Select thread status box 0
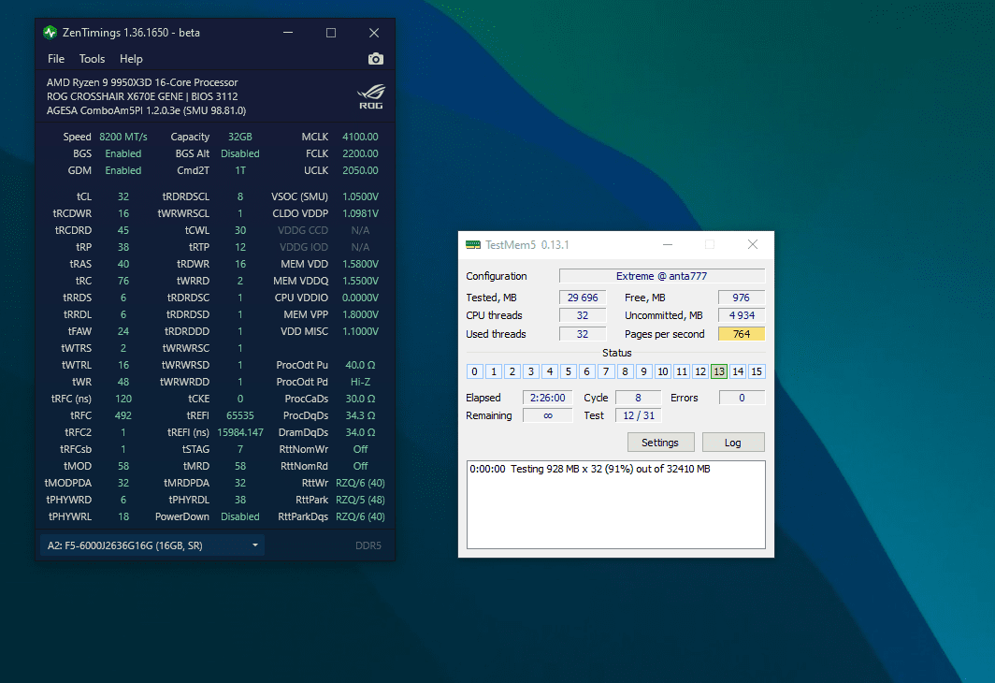 coord(475,371)
